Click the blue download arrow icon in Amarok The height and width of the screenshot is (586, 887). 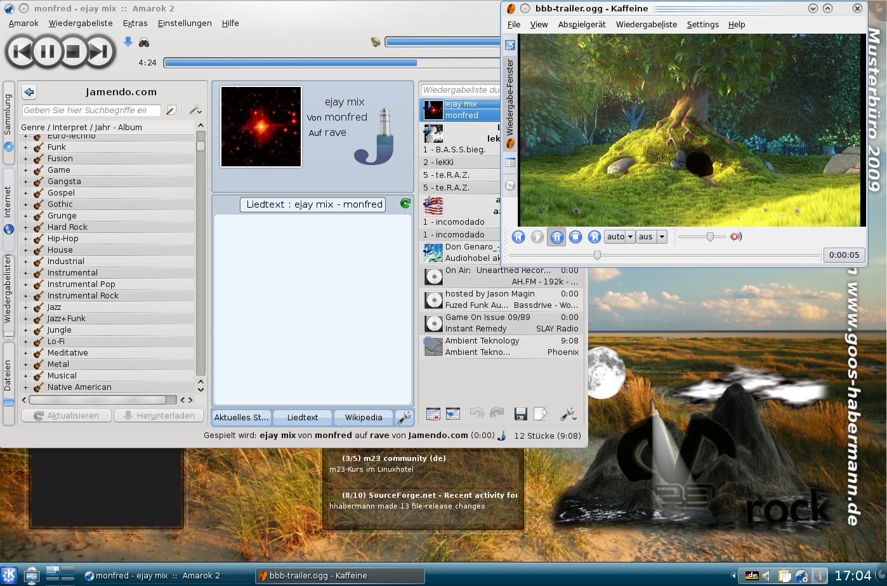128,42
